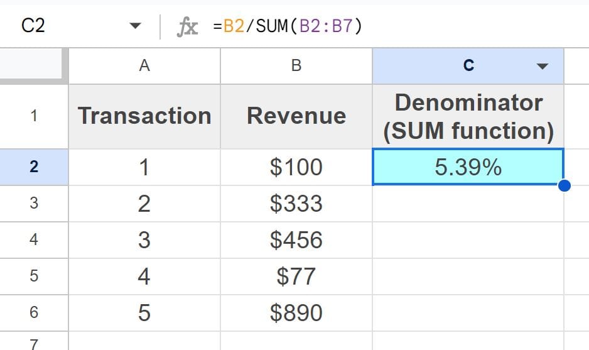Click the Denominator (SUM function) header cell

(x=468, y=116)
